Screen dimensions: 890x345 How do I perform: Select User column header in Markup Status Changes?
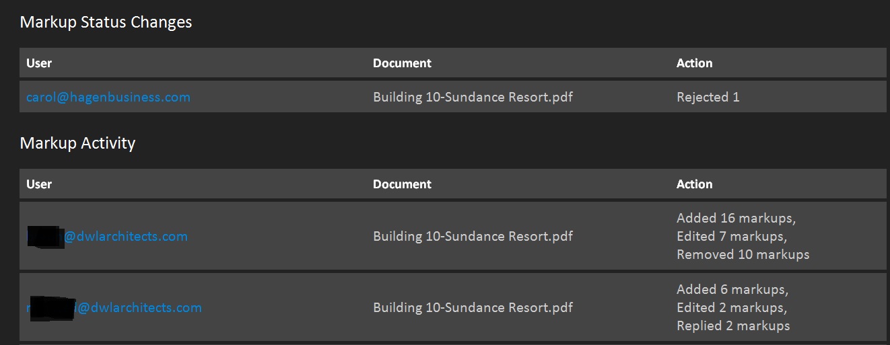coord(39,63)
